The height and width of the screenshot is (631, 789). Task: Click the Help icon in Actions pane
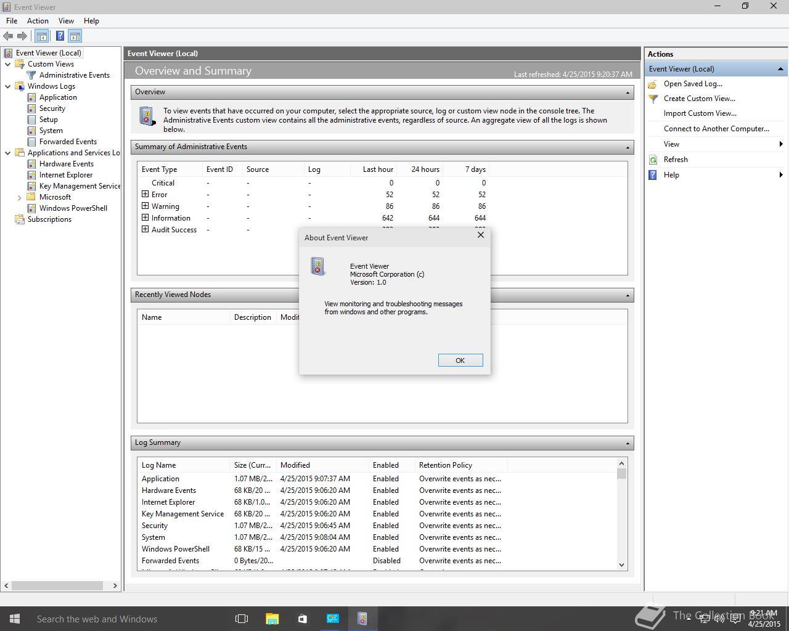click(x=653, y=175)
